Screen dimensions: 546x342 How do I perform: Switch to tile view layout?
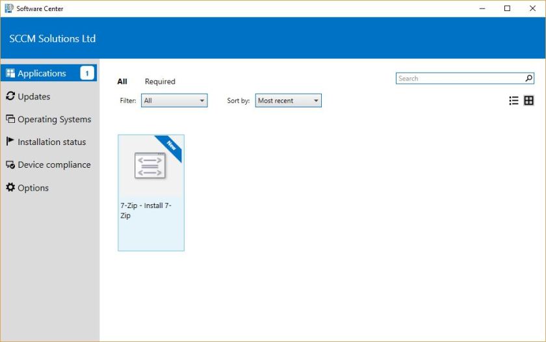pyautogui.click(x=529, y=101)
